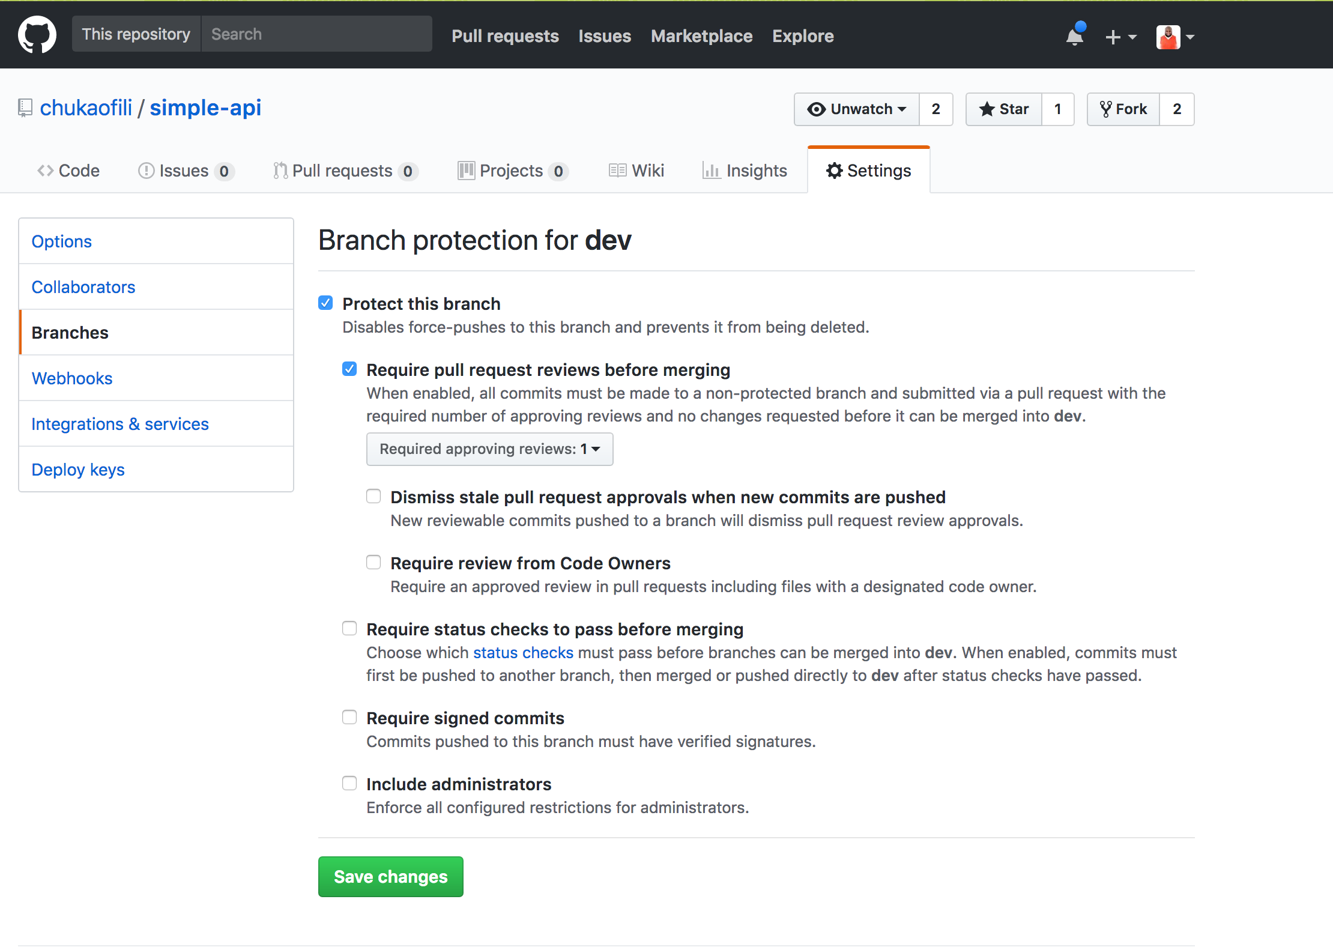Uncheck Protect this branch
Image resolution: width=1333 pixels, height=950 pixels.
[x=325, y=303]
